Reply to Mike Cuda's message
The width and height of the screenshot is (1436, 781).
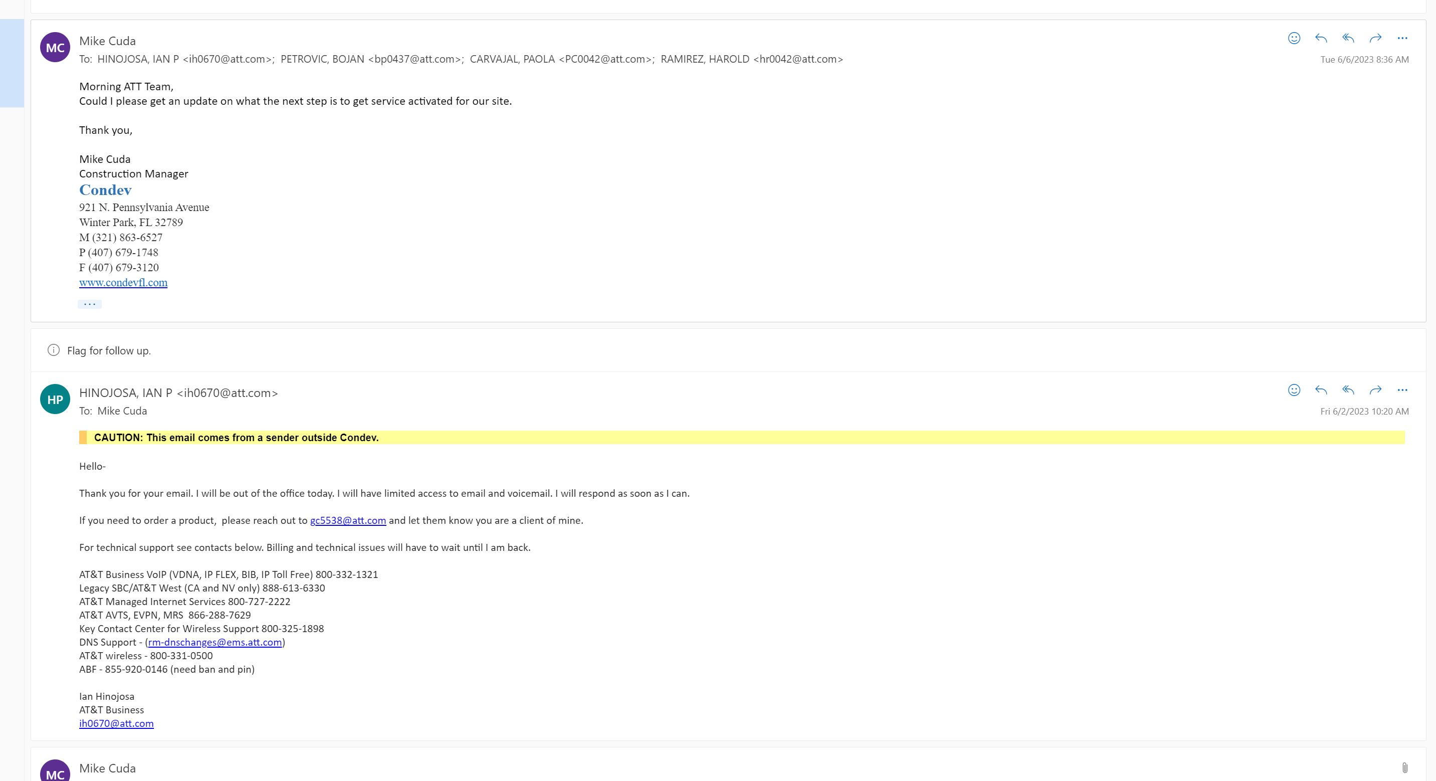(1321, 39)
